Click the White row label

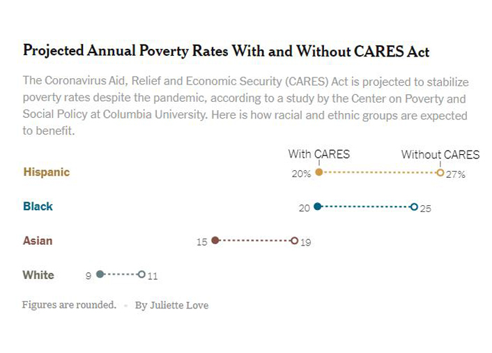point(38,275)
